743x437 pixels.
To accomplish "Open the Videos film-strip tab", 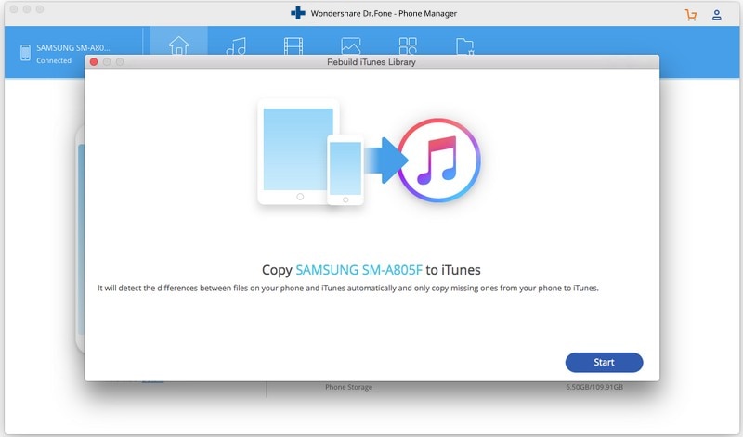I will 293,45.
